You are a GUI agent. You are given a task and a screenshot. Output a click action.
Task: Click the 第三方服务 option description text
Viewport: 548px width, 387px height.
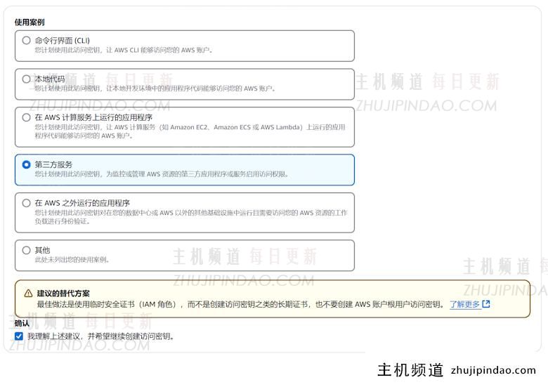(162, 174)
